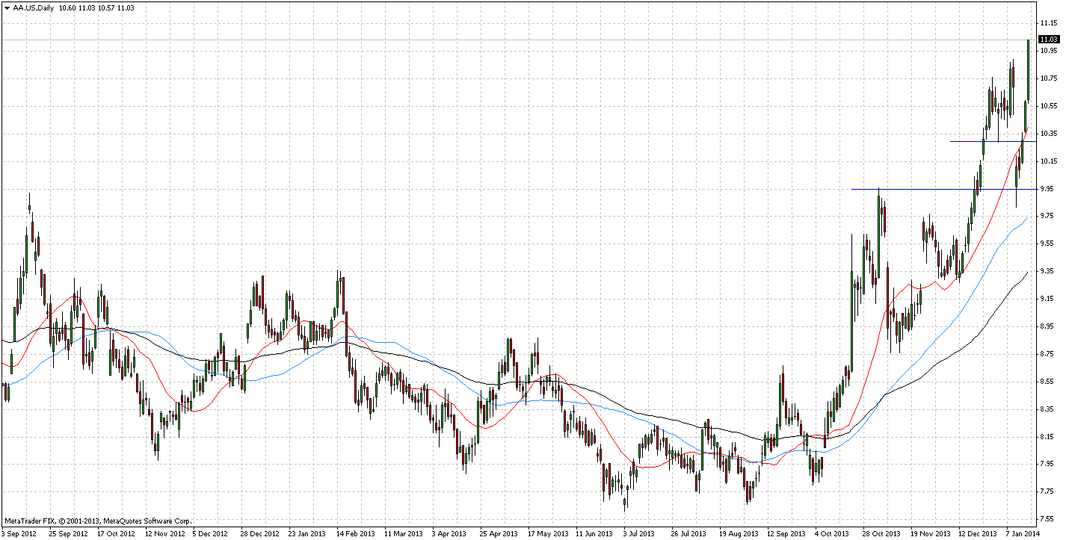Click the long horizontal line at 9.95

pos(944,189)
